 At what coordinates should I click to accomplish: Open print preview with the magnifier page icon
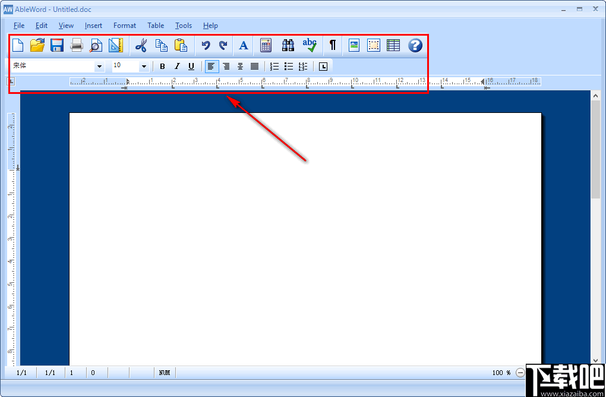coord(96,45)
